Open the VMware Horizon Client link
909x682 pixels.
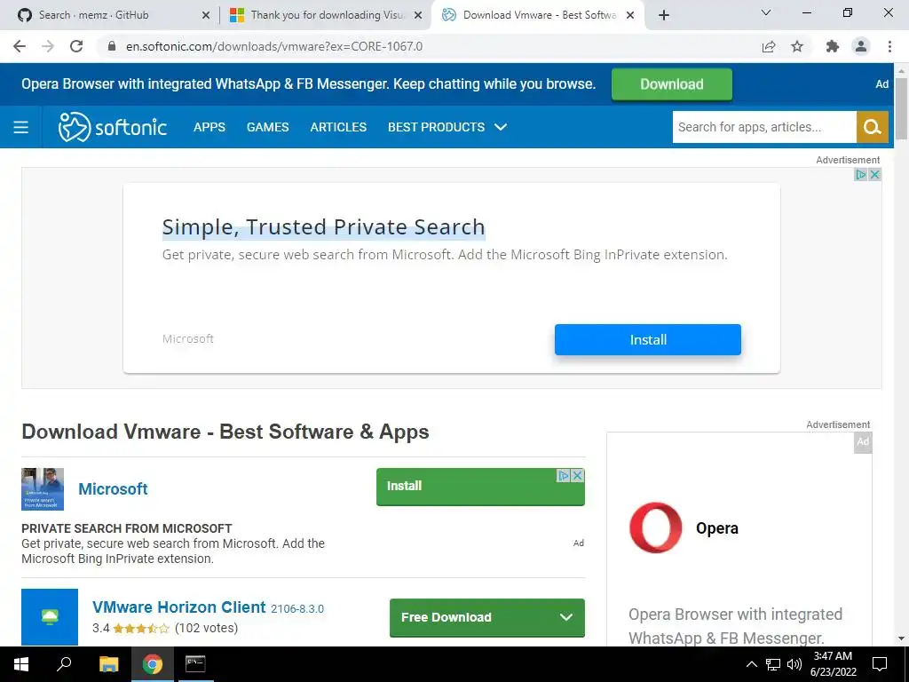(x=179, y=607)
